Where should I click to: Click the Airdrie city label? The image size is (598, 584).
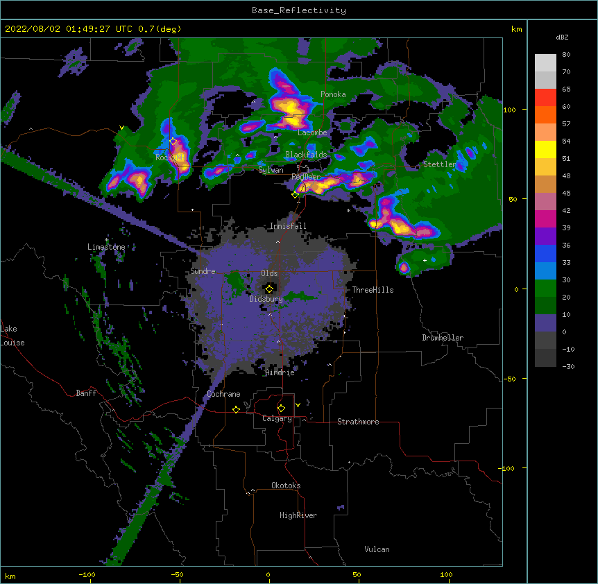coord(280,372)
